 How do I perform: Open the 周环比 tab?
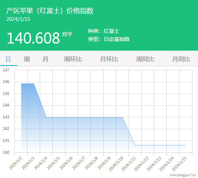[x=73, y=59]
